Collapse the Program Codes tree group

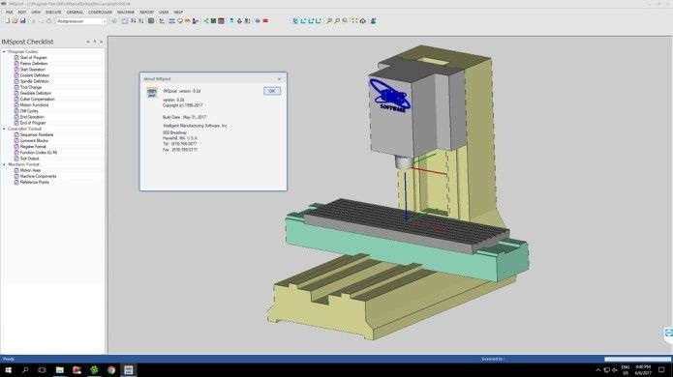(4, 51)
